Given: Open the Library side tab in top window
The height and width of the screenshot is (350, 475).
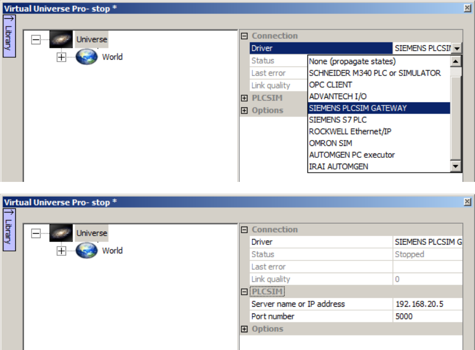Looking at the screenshot, I should click(9, 36).
